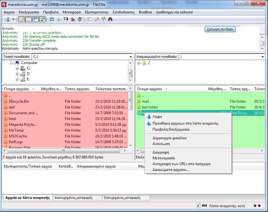Open the Προβολή menu
This screenshot has height=212, width=268.
pyautogui.click(x=51, y=12)
